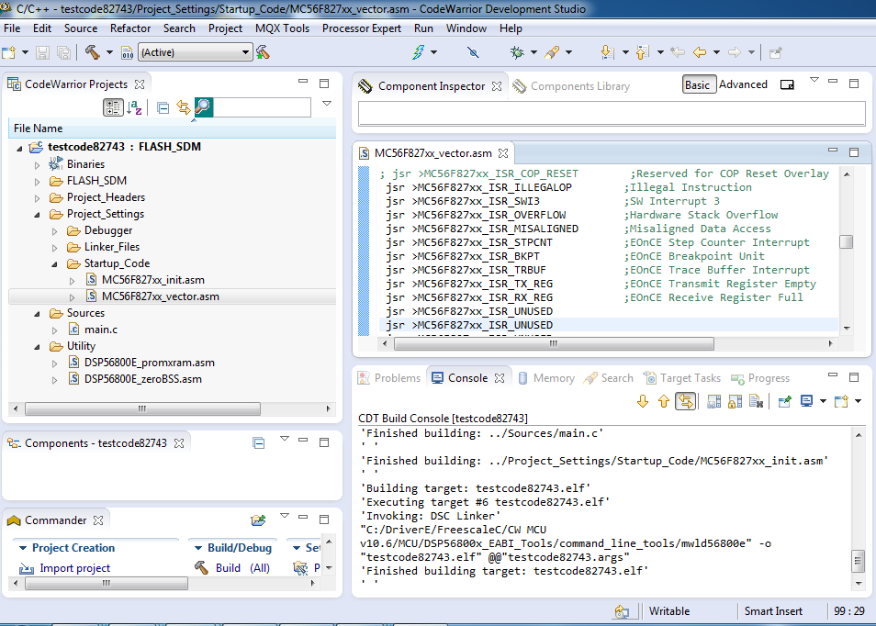Click the yellow down-arrow icon in the Console toolbar

click(x=643, y=401)
